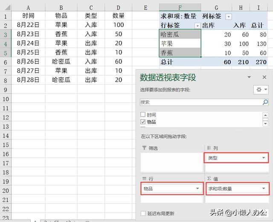
Task: Select cell E1 next to 数量 header
Action: pos(145,16)
